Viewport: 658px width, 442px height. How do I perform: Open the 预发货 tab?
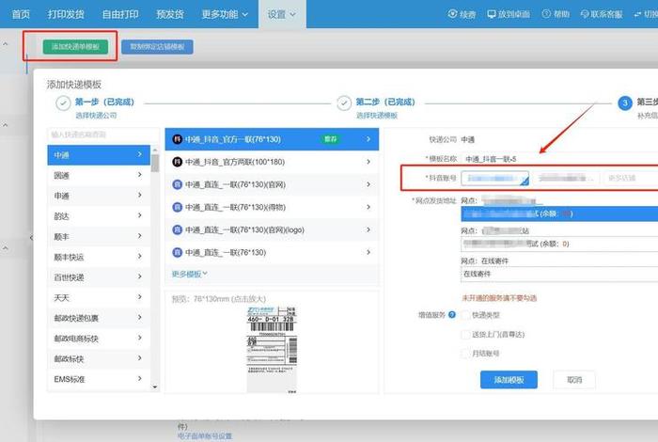170,14
